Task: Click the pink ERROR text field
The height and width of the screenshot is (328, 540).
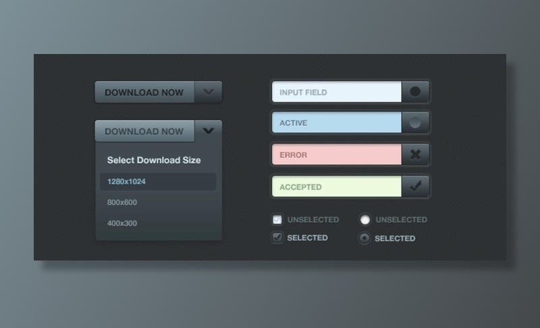Action: click(336, 155)
